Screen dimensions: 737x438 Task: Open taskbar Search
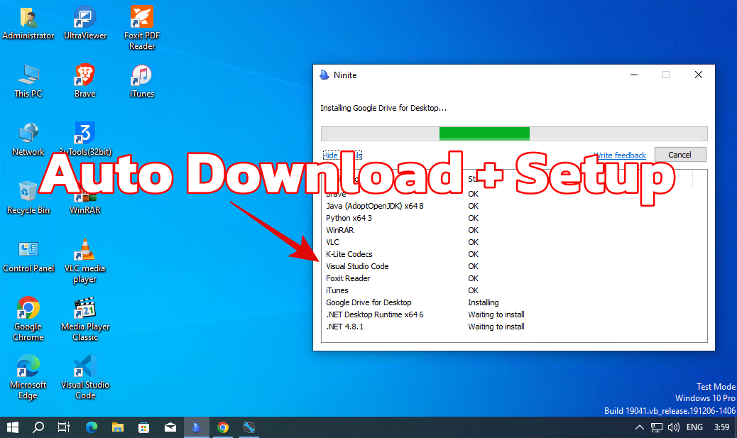pyautogui.click(x=38, y=427)
